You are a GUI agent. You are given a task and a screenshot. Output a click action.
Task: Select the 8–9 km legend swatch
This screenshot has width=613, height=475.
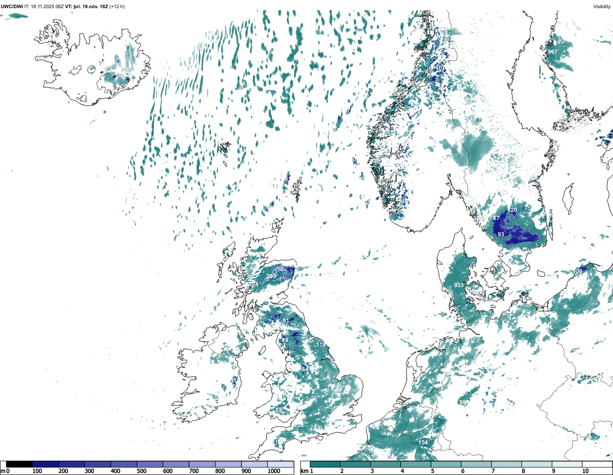pyautogui.click(x=536, y=464)
